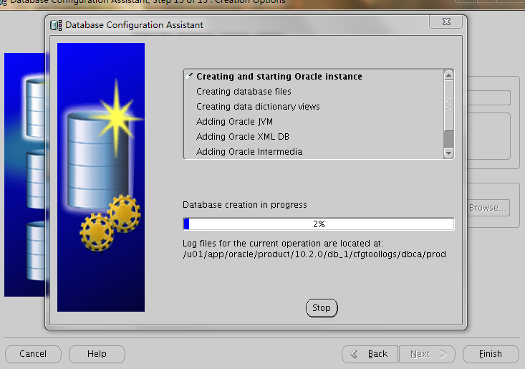Select 'Adding Oracle Intermedia' step

tap(249, 152)
